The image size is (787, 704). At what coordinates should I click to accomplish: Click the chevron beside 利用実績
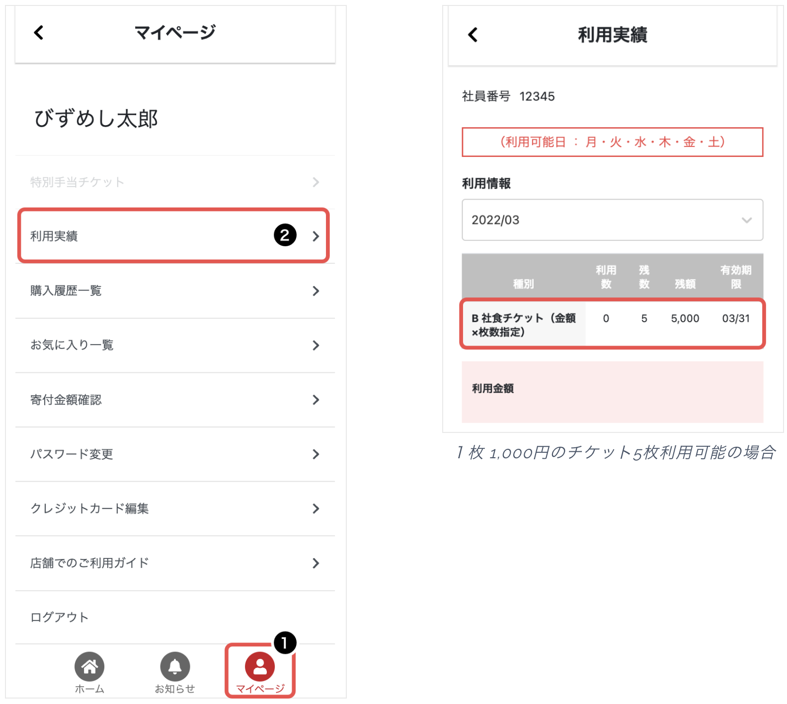click(x=315, y=236)
